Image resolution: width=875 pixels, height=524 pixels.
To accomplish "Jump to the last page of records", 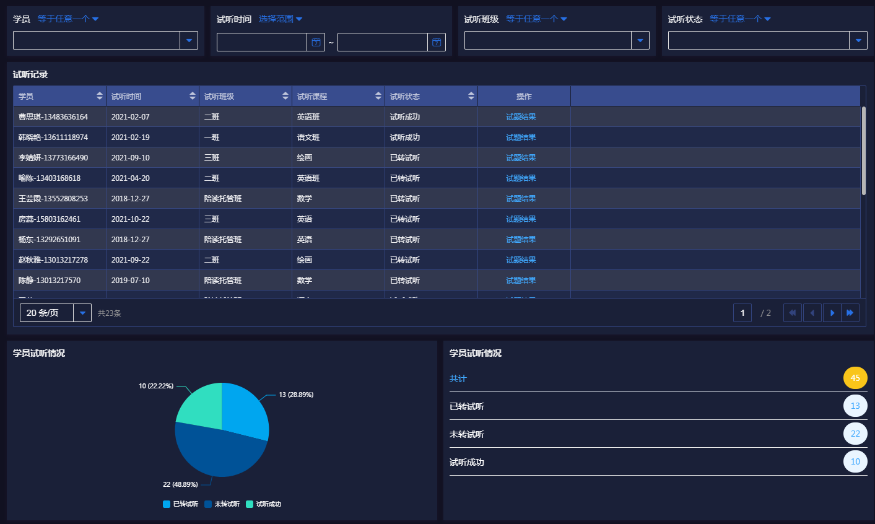I will [850, 313].
